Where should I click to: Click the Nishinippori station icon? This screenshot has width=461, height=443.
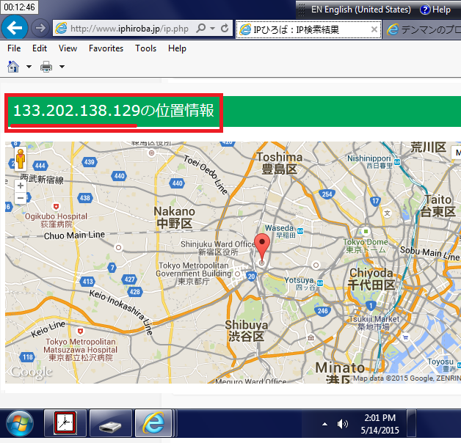(397, 162)
